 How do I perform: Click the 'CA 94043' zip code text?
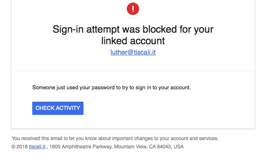[160, 147]
